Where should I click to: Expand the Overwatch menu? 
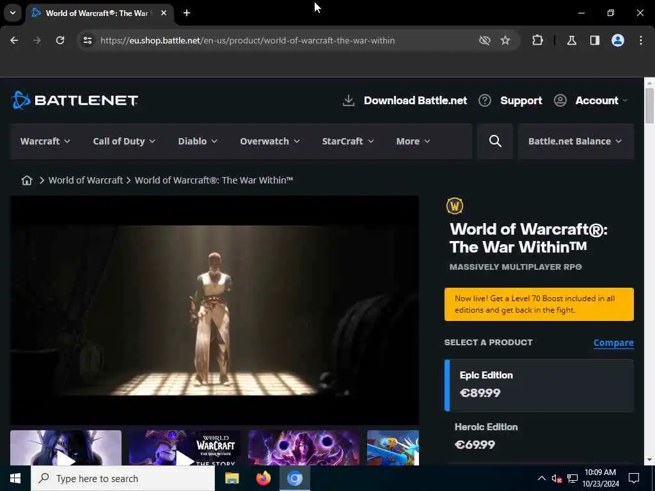coord(270,141)
